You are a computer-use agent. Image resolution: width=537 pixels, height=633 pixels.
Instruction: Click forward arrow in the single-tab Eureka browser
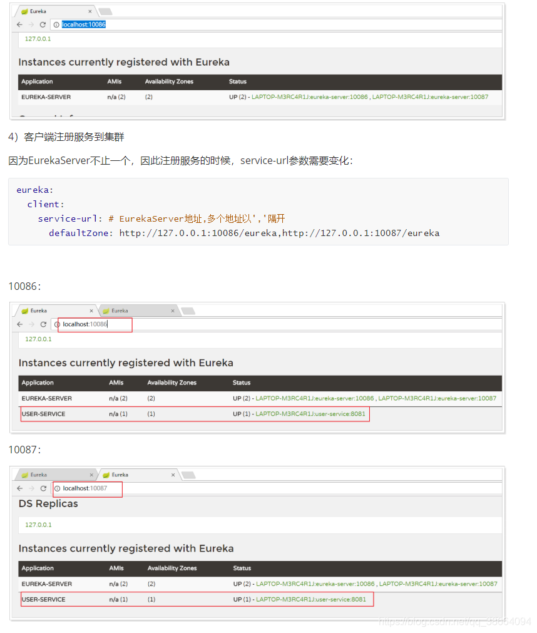coord(31,24)
